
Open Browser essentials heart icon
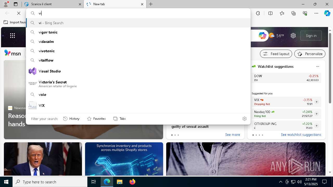305,13
